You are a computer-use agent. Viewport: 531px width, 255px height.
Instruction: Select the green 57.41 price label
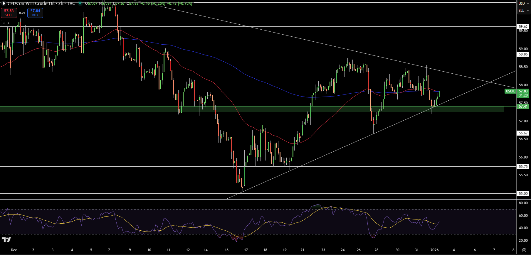point(523,107)
